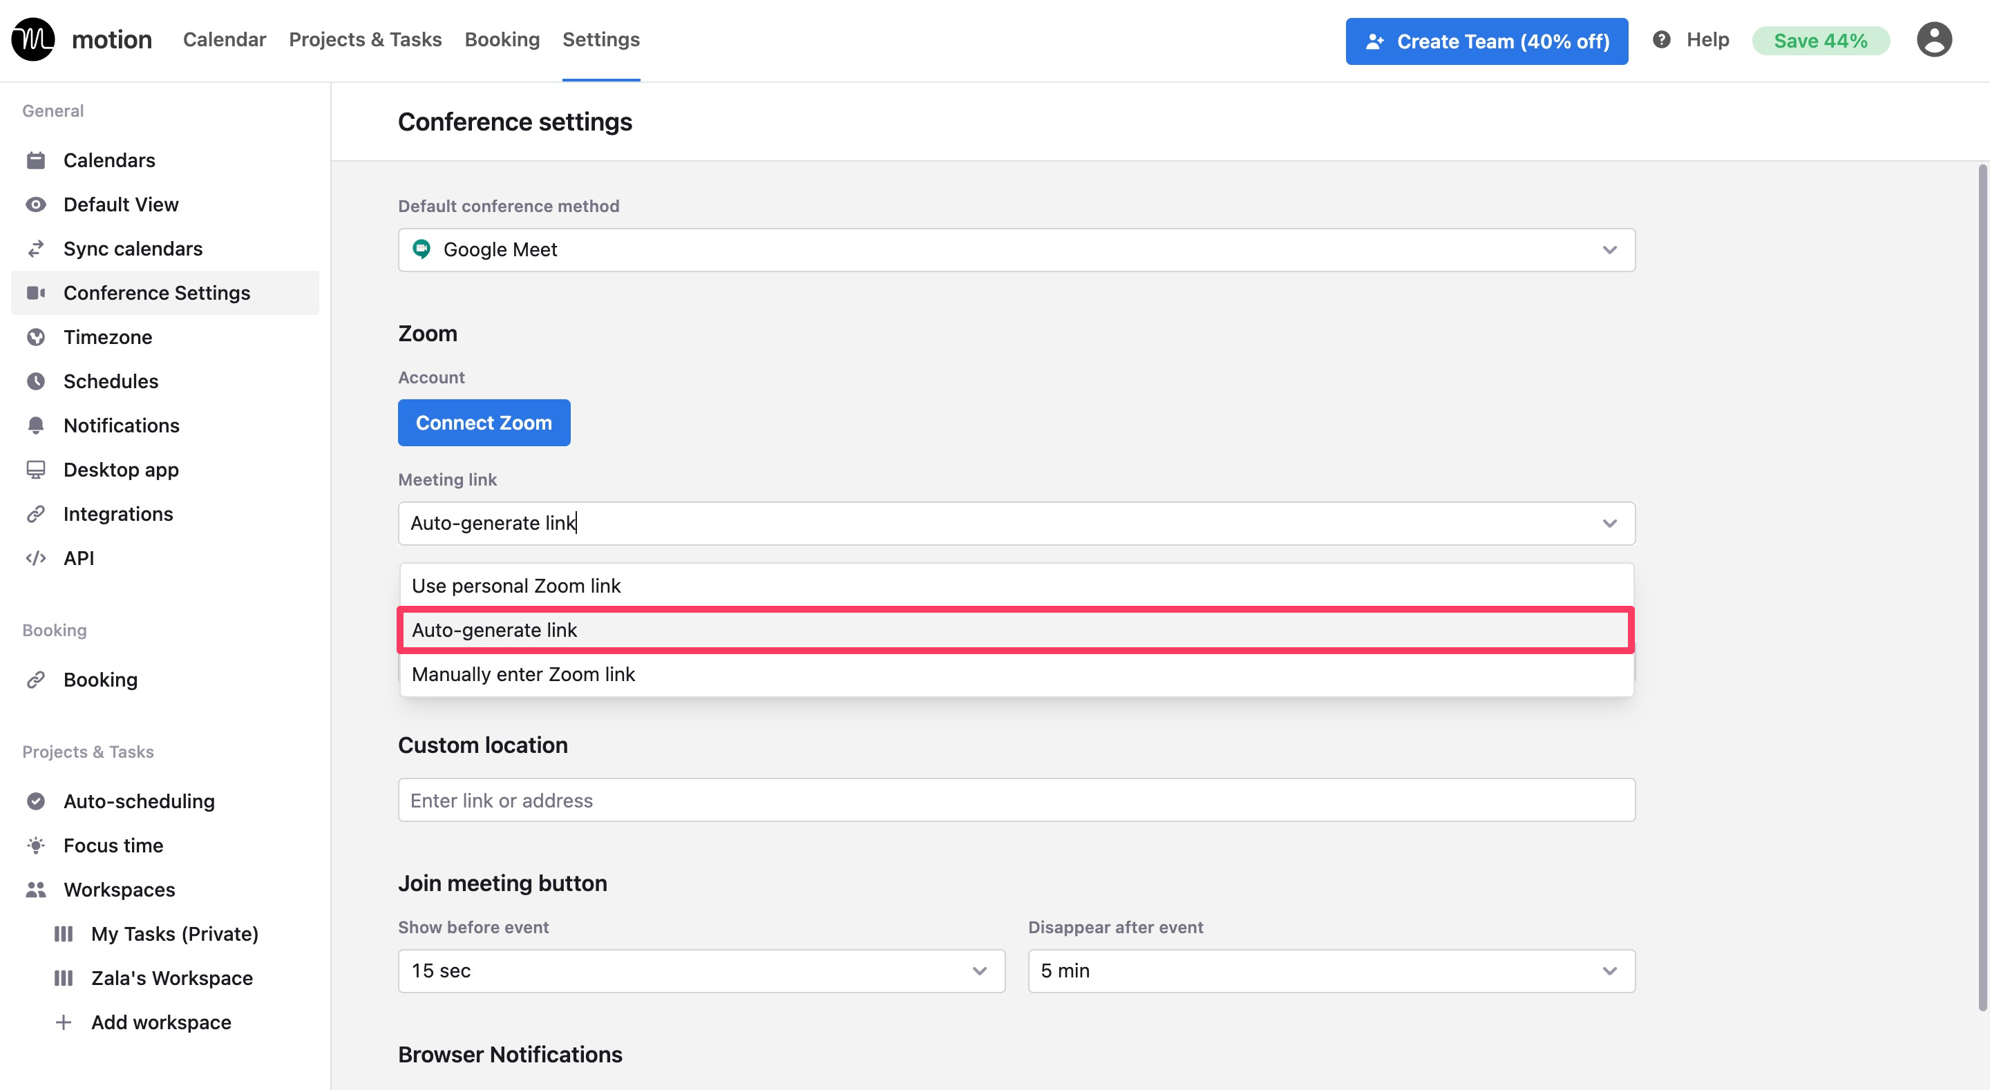This screenshot has height=1090, width=1990.
Task: Click the Connect Zoom button
Action: [x=484, y=423]
